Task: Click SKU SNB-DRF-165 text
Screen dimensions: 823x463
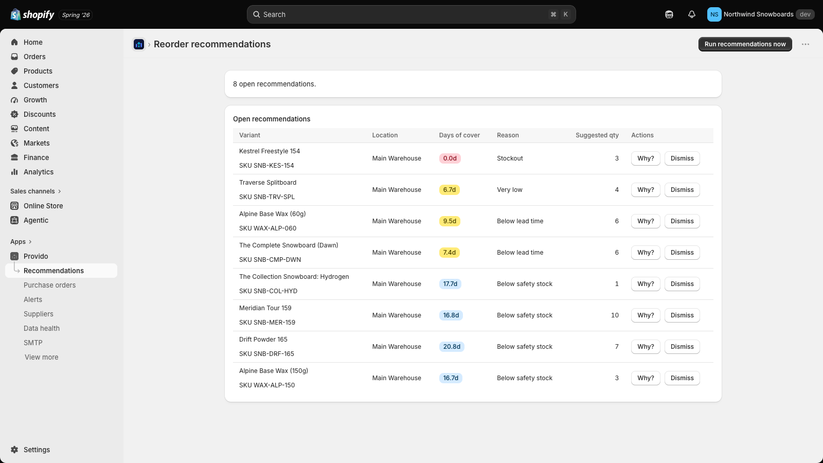Action: (x=267, y=354)
